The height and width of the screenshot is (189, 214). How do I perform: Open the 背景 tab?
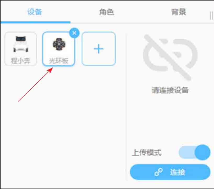pos(179,12)
